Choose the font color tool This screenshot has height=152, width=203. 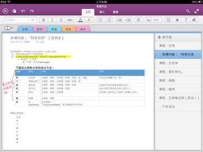coord(80,20)
